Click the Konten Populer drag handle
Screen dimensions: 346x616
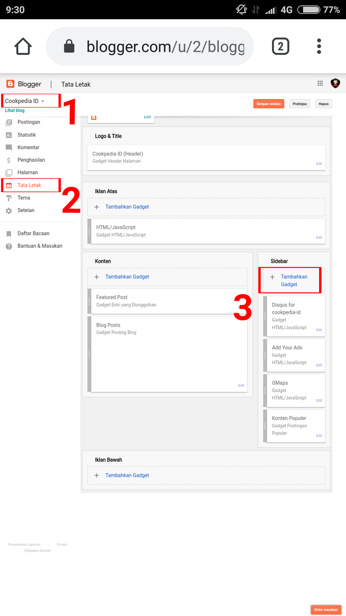pos(265,426)
